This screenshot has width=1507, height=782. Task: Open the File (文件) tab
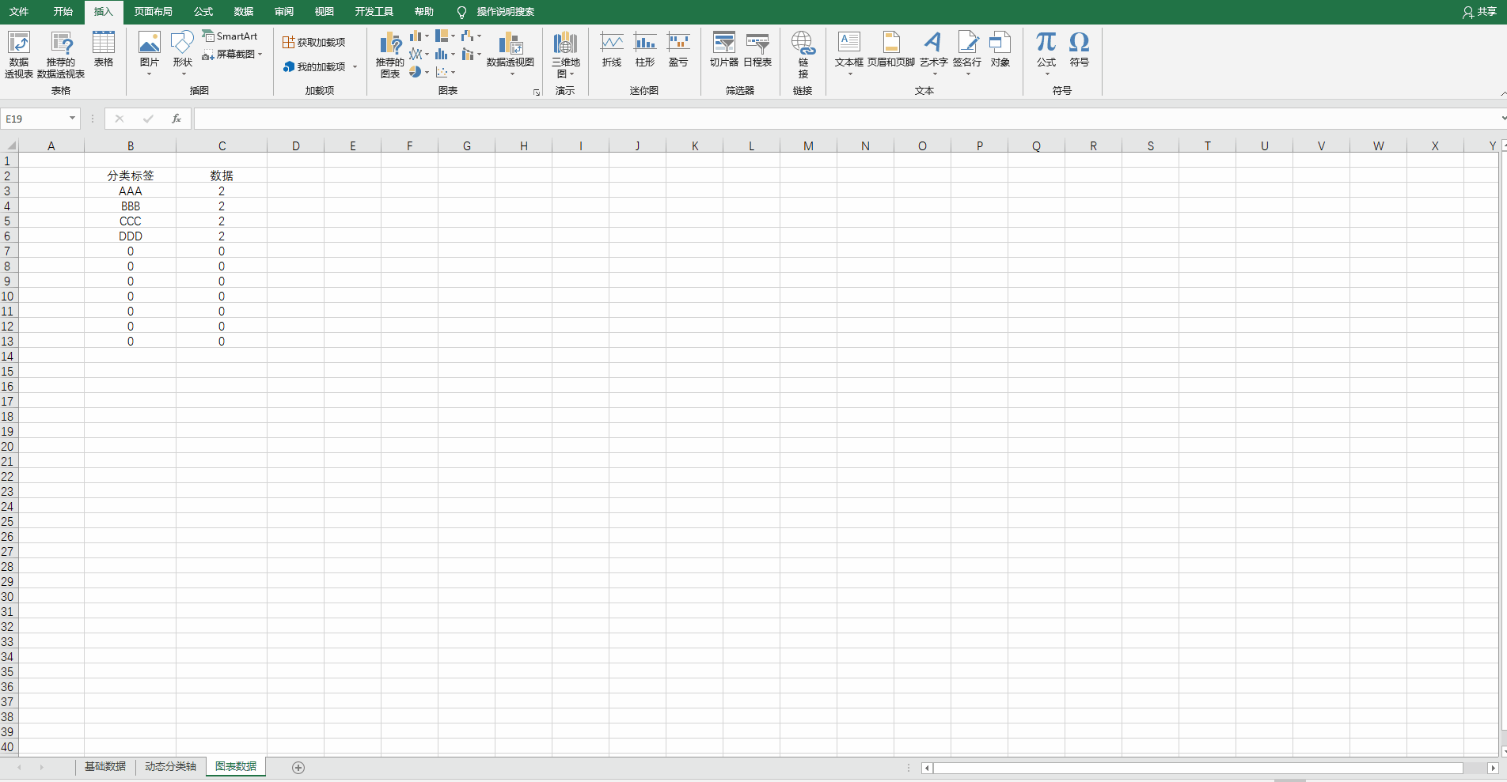point(19,12)
